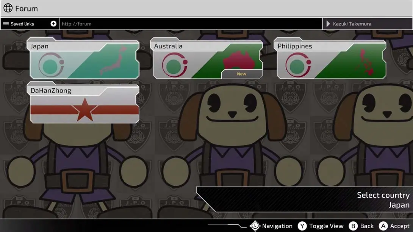The height and width of the screenshot is (232, 413).
Task: Click the globe icon beside Forum title
Action: pyautogui.click(x=8, y=8)
